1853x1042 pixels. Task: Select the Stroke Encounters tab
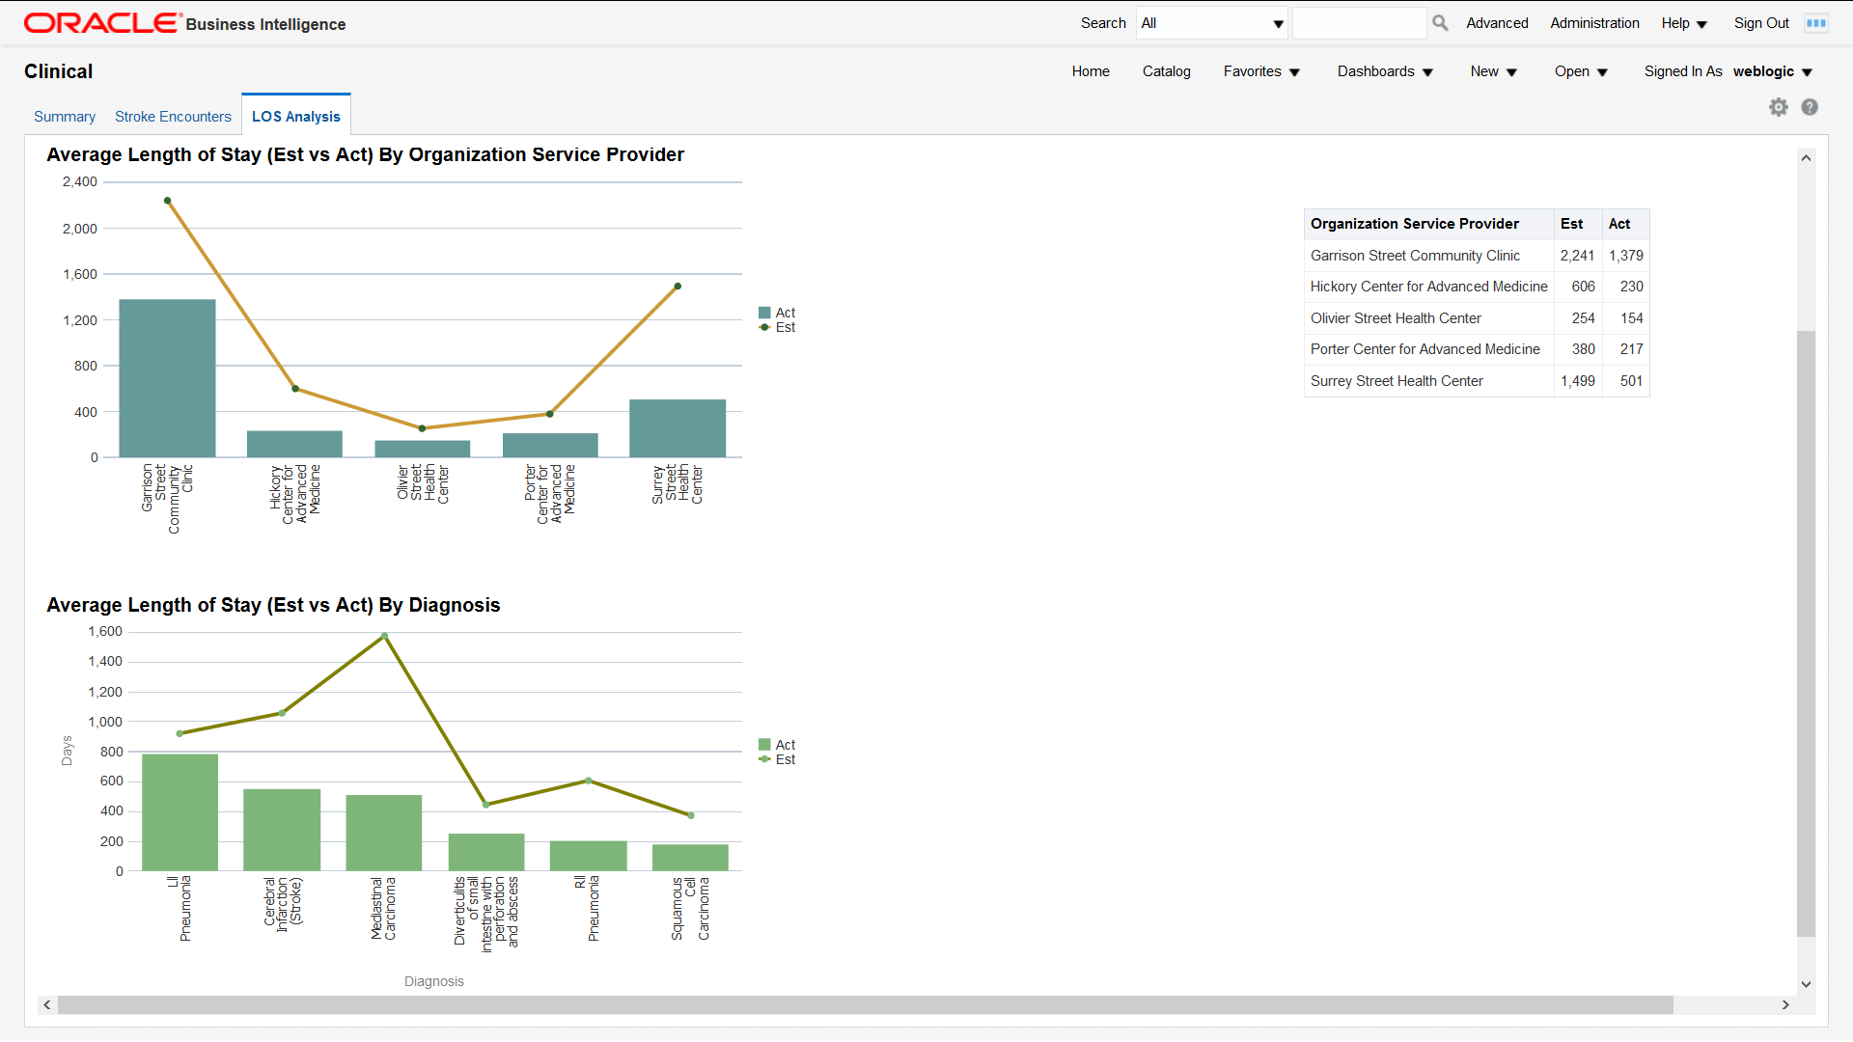click(173, 116)
